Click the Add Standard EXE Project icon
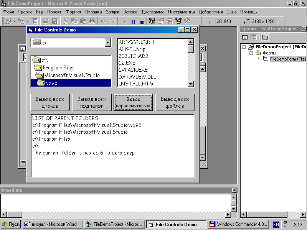The image size is (307, 230). tap(8, 21)
